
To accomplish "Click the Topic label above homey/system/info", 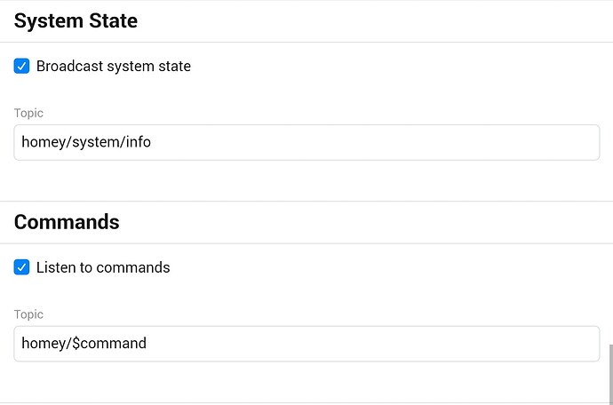I will click(x=28, y=114).
